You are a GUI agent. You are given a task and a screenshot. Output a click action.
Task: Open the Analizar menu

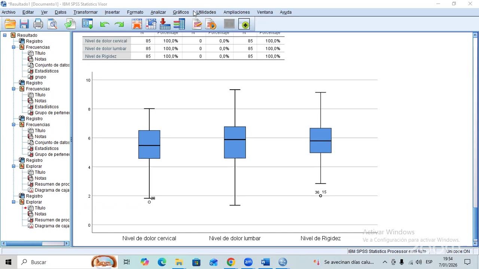[x=158, y=12]
